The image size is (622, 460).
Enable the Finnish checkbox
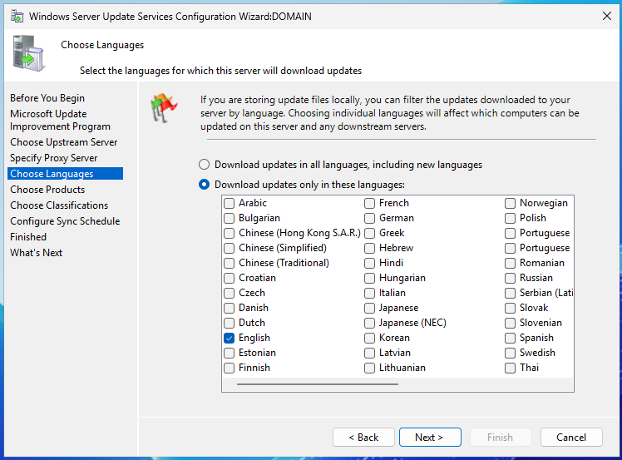[229, 368]
